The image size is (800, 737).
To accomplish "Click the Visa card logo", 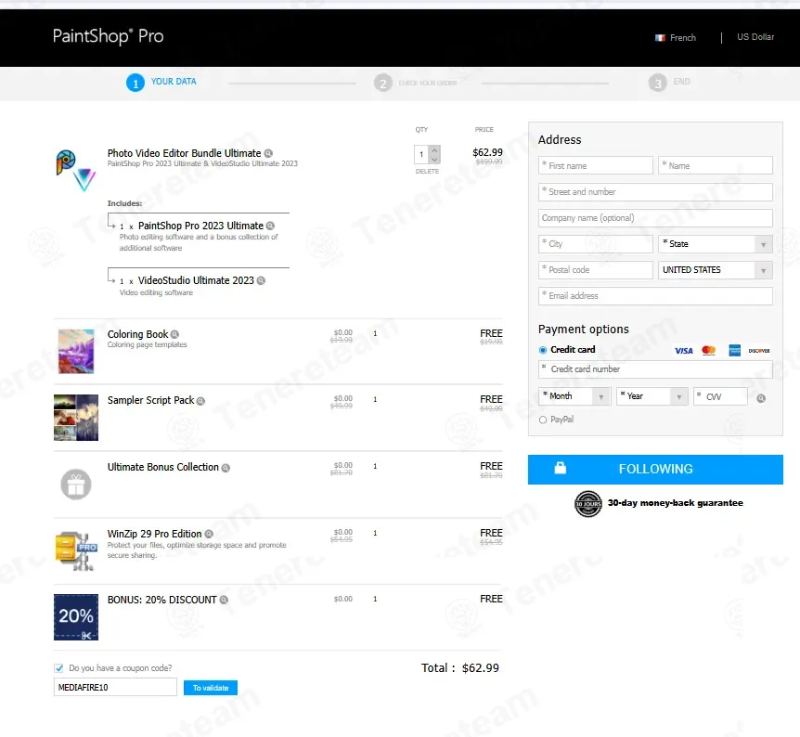I will (684, 351).
